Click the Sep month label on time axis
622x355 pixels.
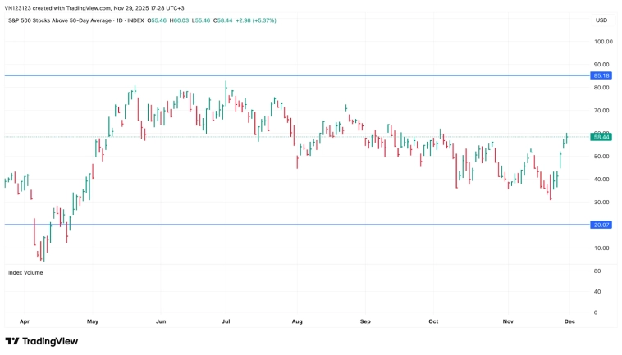[x=365, y=322]
